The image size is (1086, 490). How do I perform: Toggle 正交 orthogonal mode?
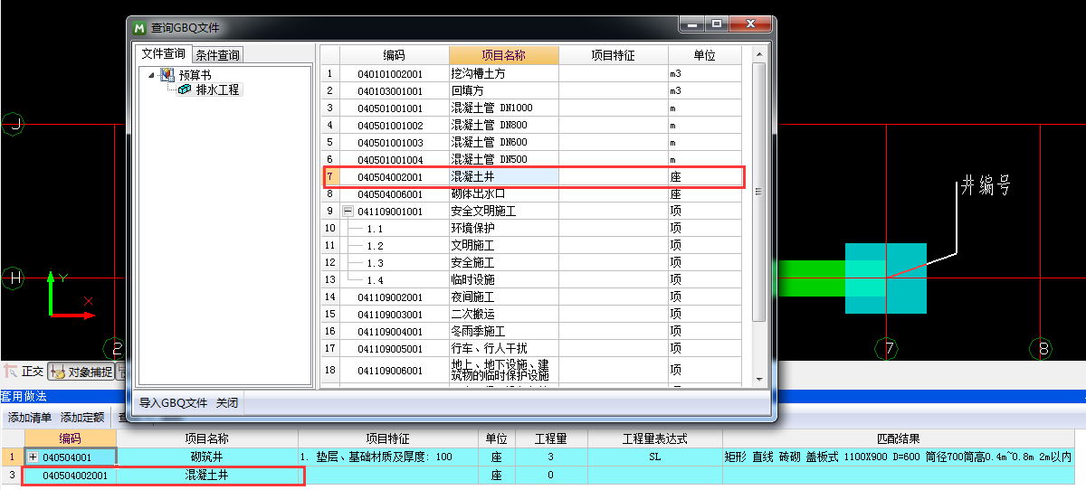(24, 371)
